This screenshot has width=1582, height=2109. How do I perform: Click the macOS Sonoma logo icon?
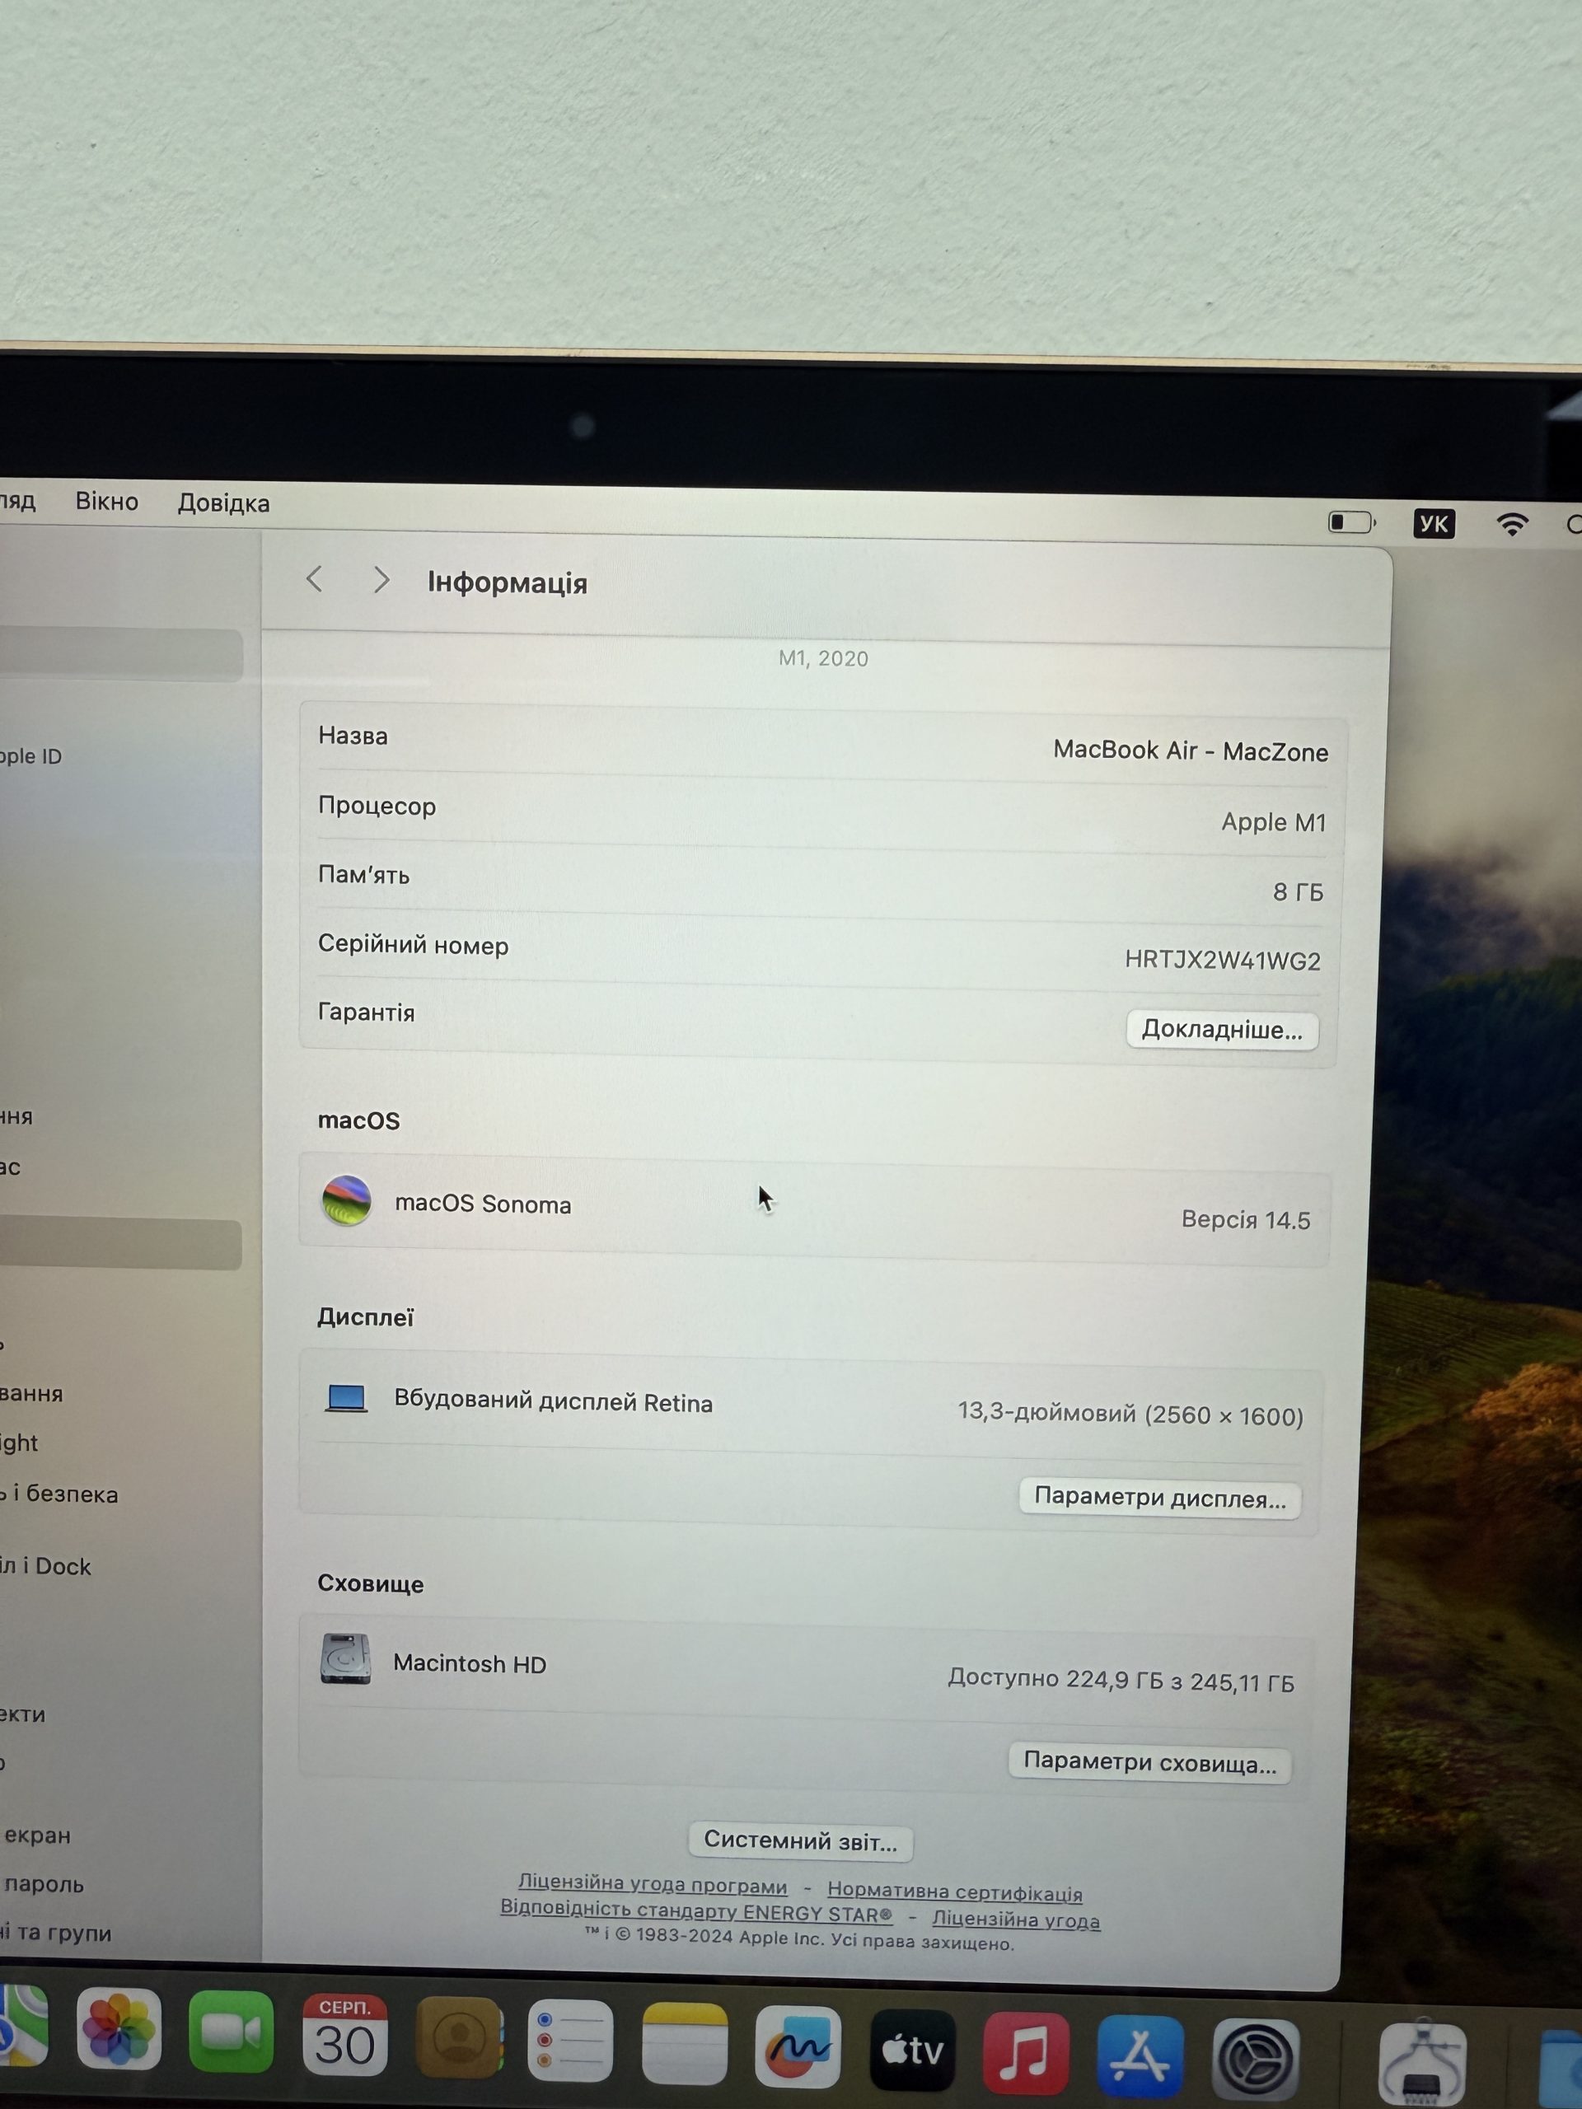(x=346, y=1200)
